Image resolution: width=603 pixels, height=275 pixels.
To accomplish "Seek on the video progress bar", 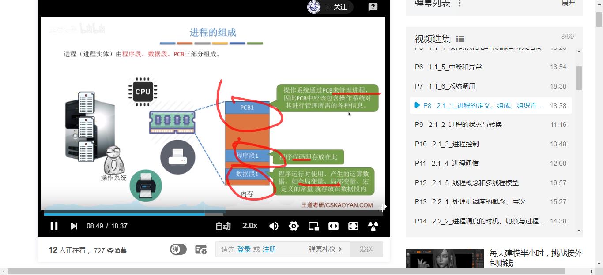I will [214, 214].
